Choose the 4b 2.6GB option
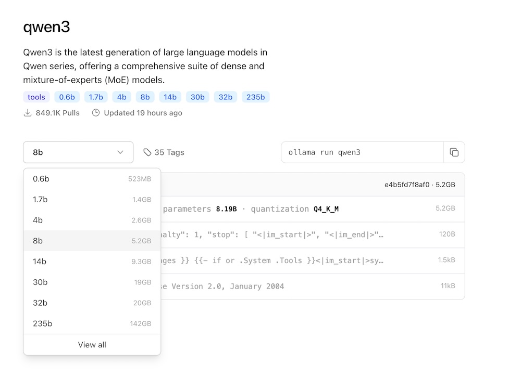This screenshot has width=521, height=378. [92, 220]
